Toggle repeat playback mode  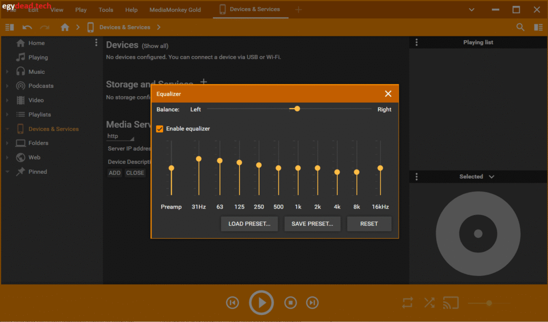(407, 302)
